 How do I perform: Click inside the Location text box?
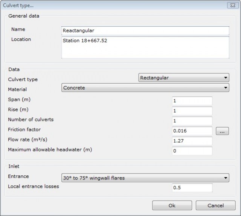coord(145,47)
